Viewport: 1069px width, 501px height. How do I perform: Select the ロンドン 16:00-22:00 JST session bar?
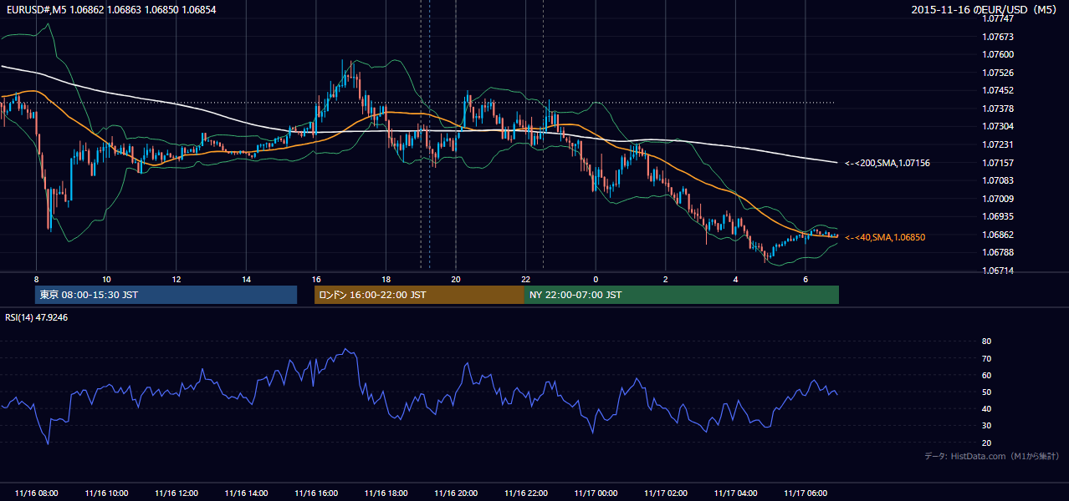pyautogui.click(x=419, y=295)
